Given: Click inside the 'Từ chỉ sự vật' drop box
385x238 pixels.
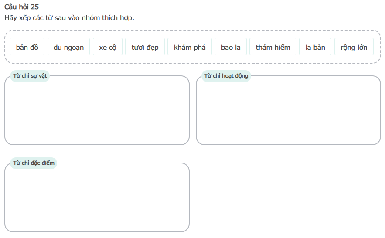Looking at the screenshot, I should [97, 112].
